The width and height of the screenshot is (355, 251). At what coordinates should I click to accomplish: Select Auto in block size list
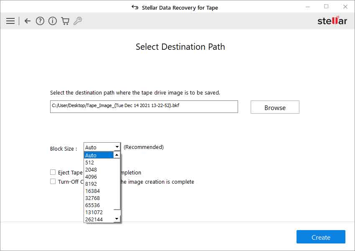click(x=99, y=155)
